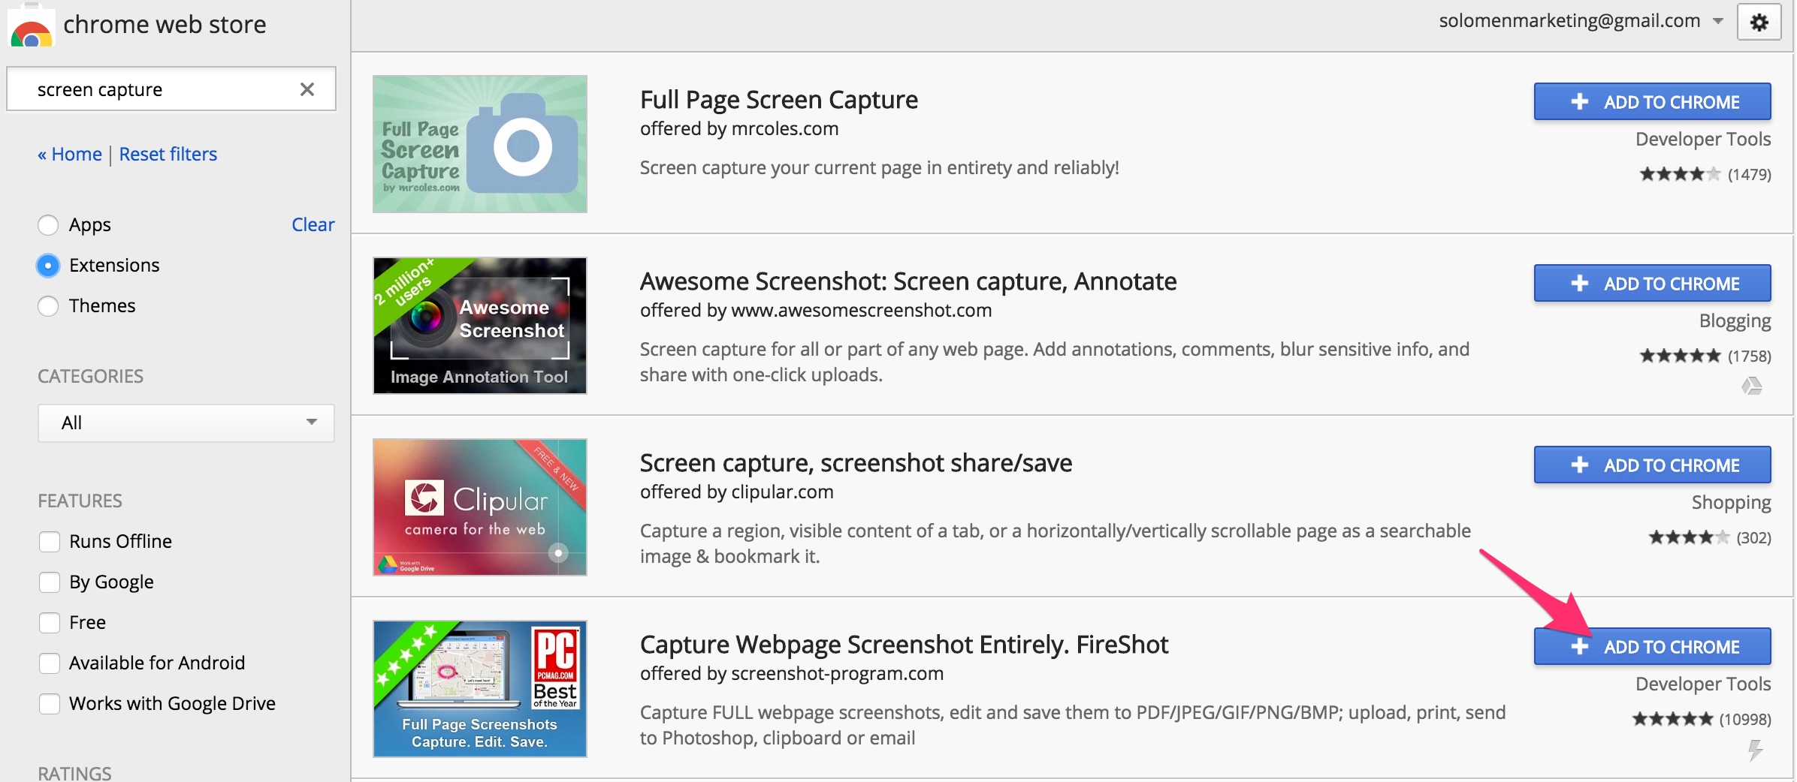Add Full Page Screen Capture to Chrome

click(x=1652, y=102)
